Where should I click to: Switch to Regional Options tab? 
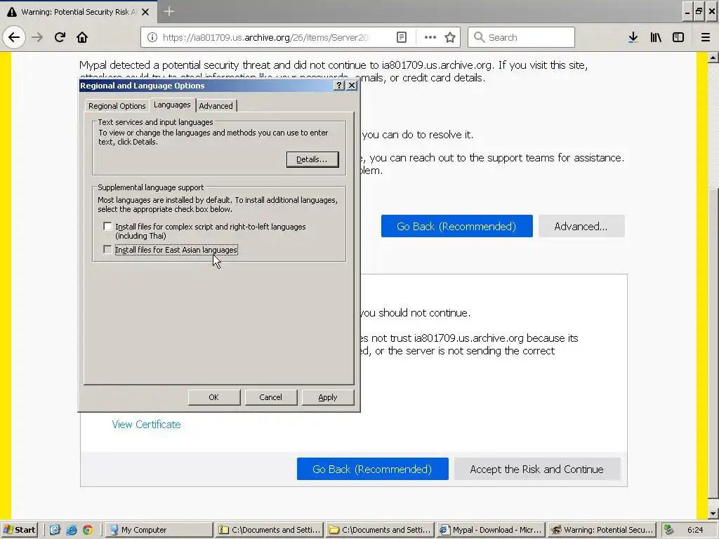tap(117, 106)
